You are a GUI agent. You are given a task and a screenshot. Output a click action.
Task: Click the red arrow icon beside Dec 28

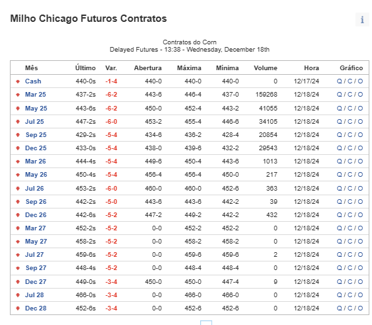[18, 308]
